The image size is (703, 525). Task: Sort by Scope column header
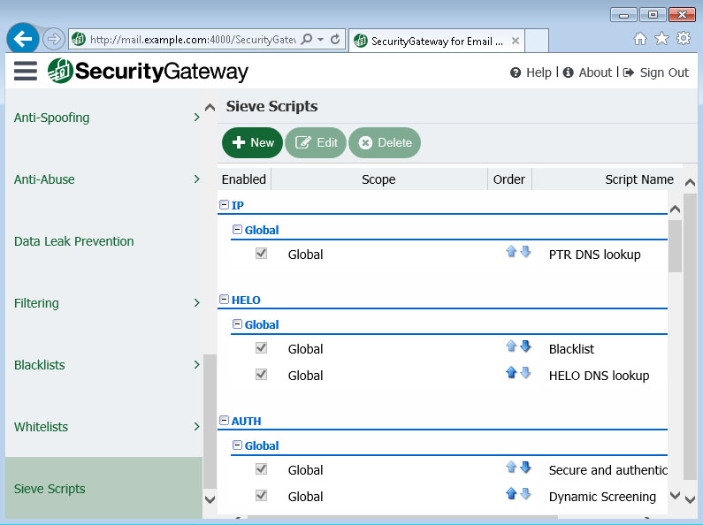pyautogui.click(x=378, y=179)
